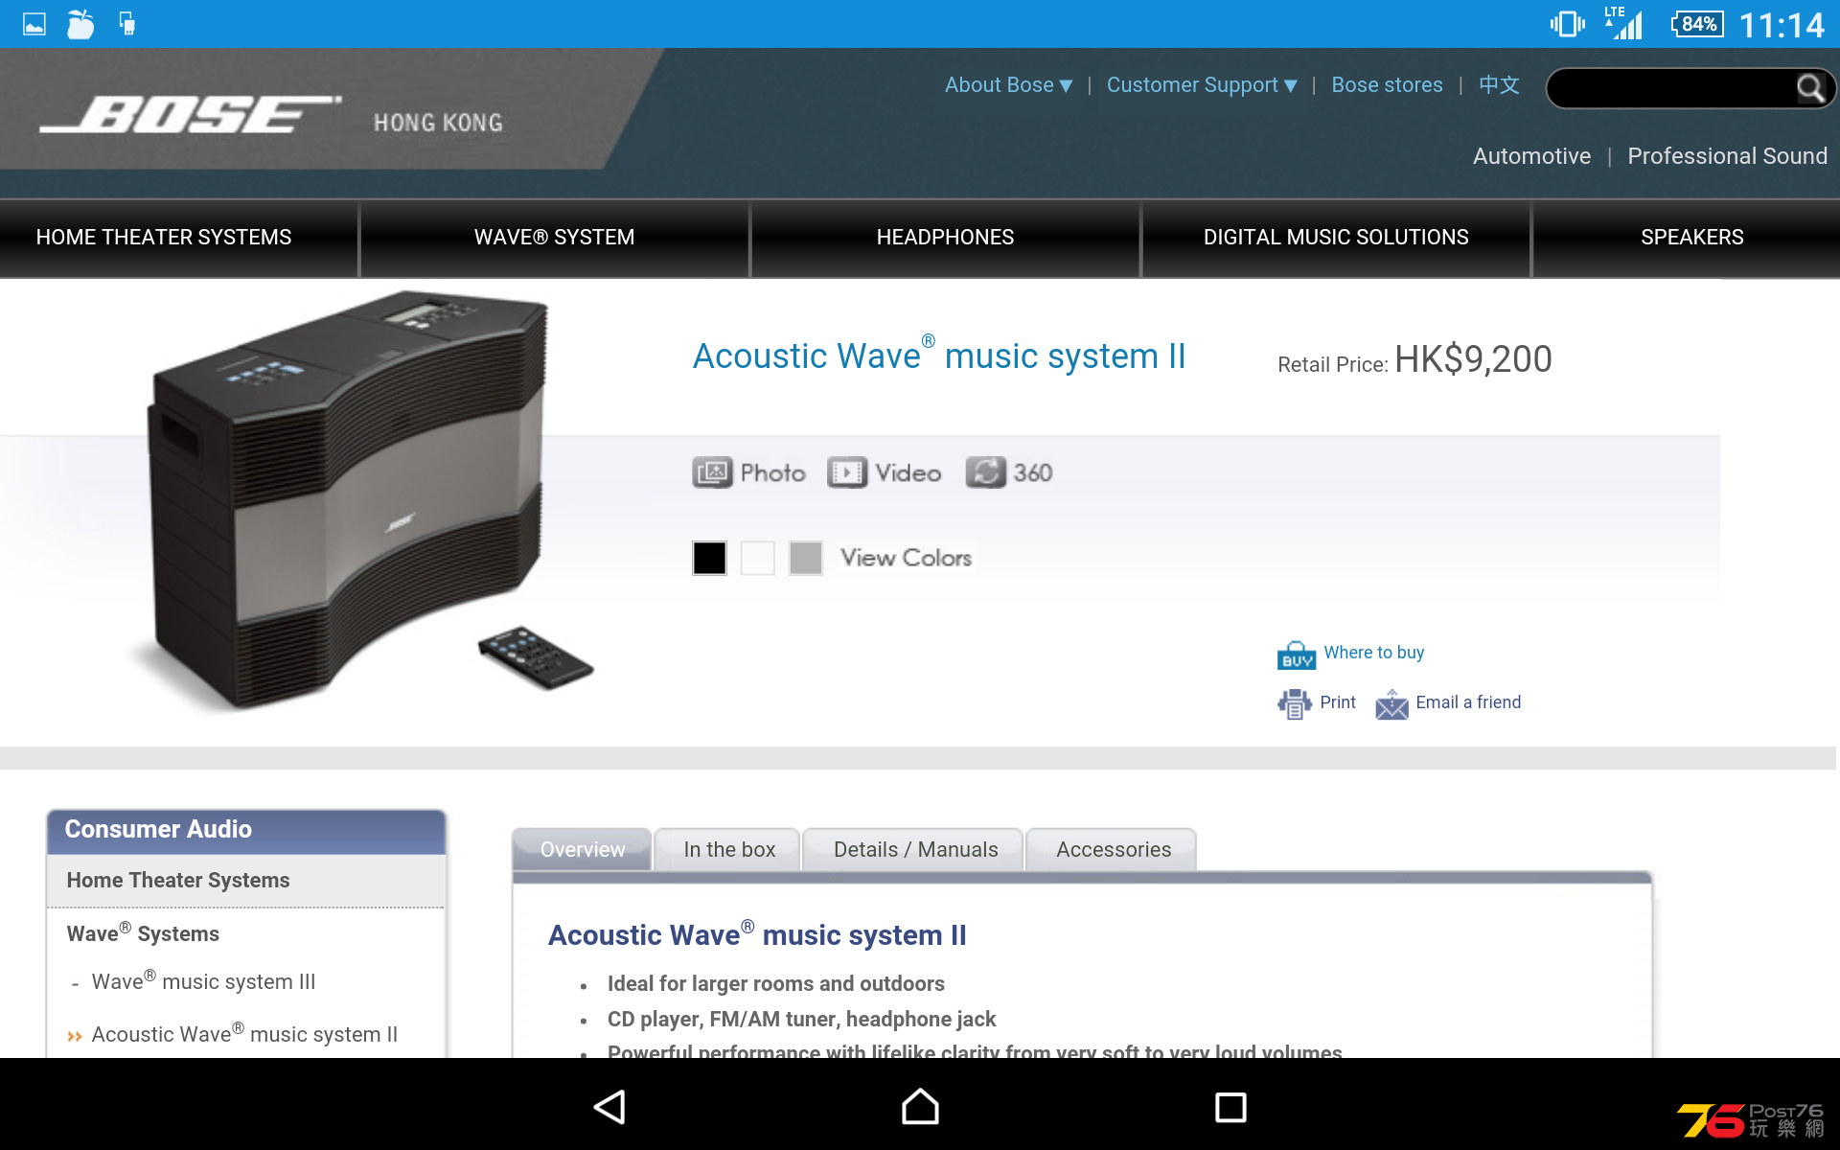Select the white color swatch
The width and height of the screenshot is (1840, 1150).
(x=757, y=558)
